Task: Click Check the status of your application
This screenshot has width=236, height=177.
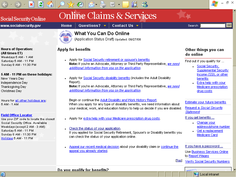Action: [95, 128]
